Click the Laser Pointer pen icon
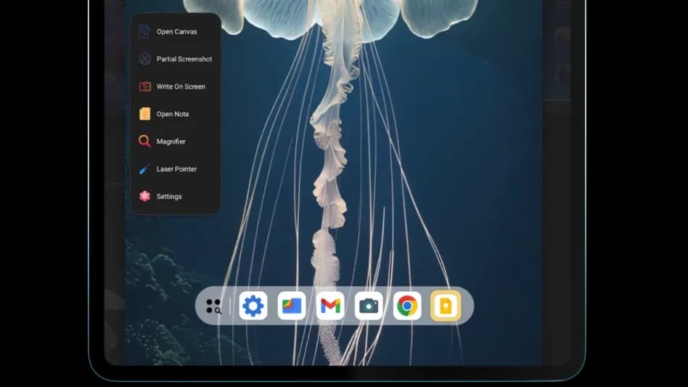 [144, 169]
